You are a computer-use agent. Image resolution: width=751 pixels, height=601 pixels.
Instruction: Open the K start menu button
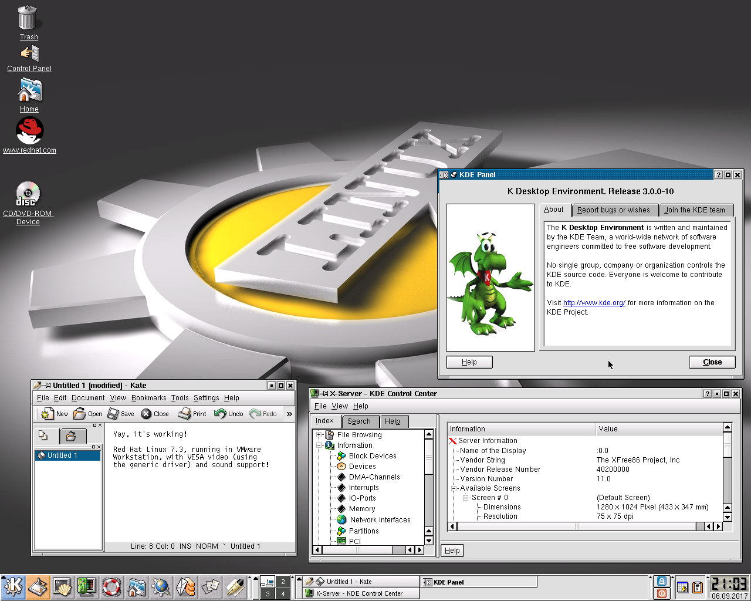coord(13,586)
